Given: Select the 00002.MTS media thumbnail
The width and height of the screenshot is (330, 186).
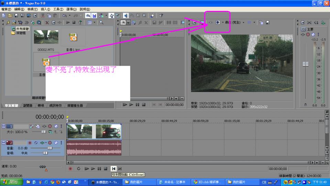Looking at the screenshot, I should (46, 38).
